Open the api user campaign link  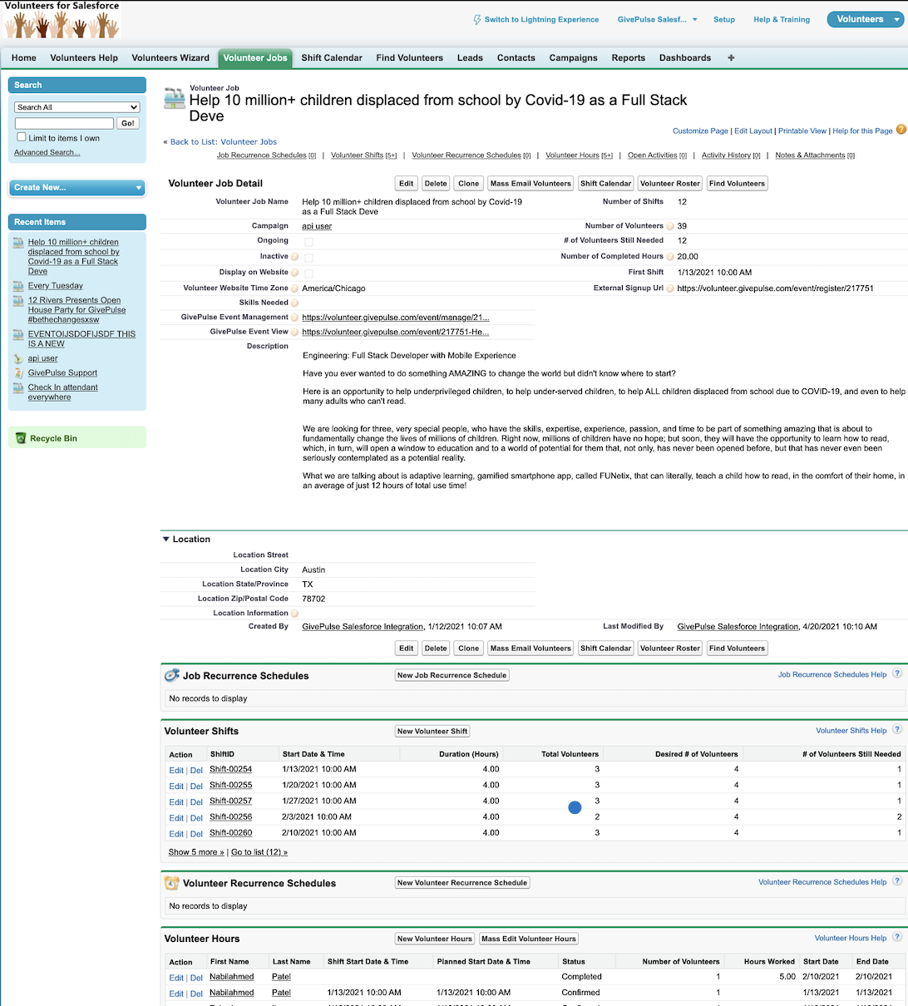click(317, 226)
